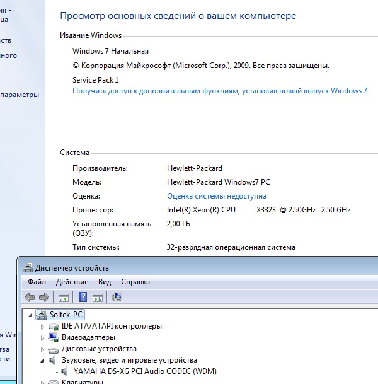Image resolution: width=378 pixels, height=384 pixels.
Task: Select Звуковые, видео и игровые устройства item
Action: [129, 360]
